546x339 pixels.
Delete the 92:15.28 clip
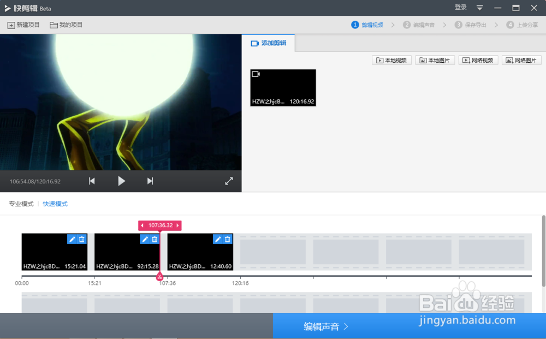pyautogui.click(x=155, y=239)
